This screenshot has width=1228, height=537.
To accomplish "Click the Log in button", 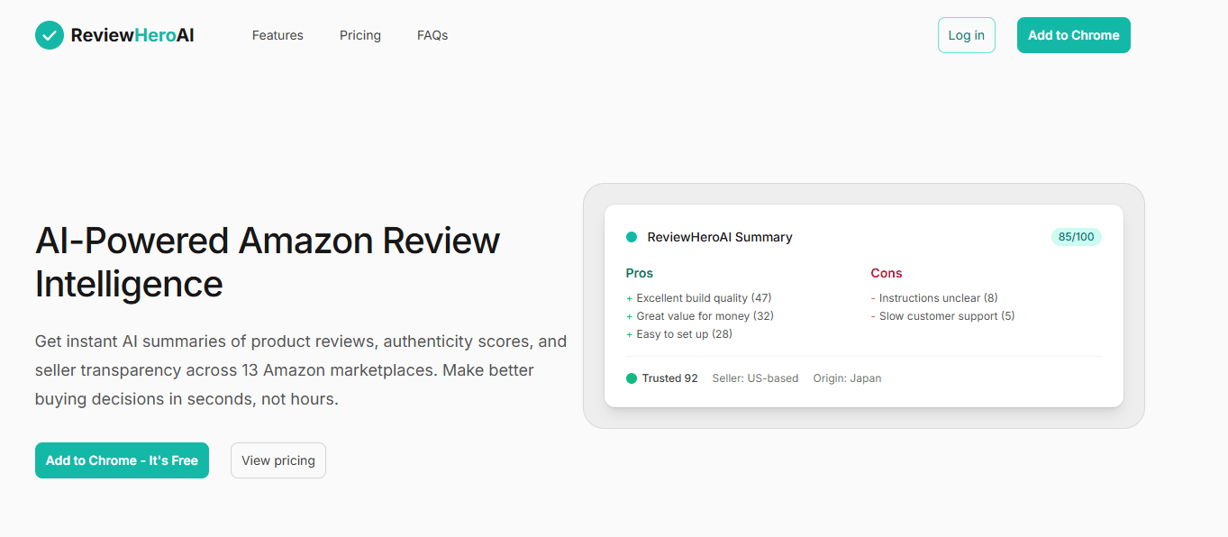I will tap(967, 35).
